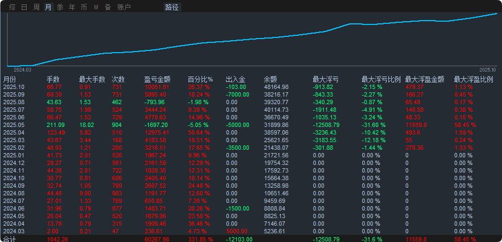Viewport: 502px width, 242px height.
Task: Click the 盈亏金额 column header
Action: (157, 79)
